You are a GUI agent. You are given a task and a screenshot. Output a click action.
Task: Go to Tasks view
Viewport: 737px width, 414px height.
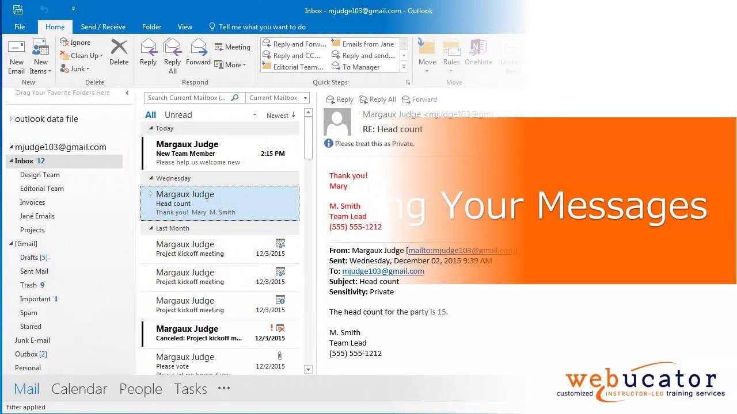coord(191,389)
